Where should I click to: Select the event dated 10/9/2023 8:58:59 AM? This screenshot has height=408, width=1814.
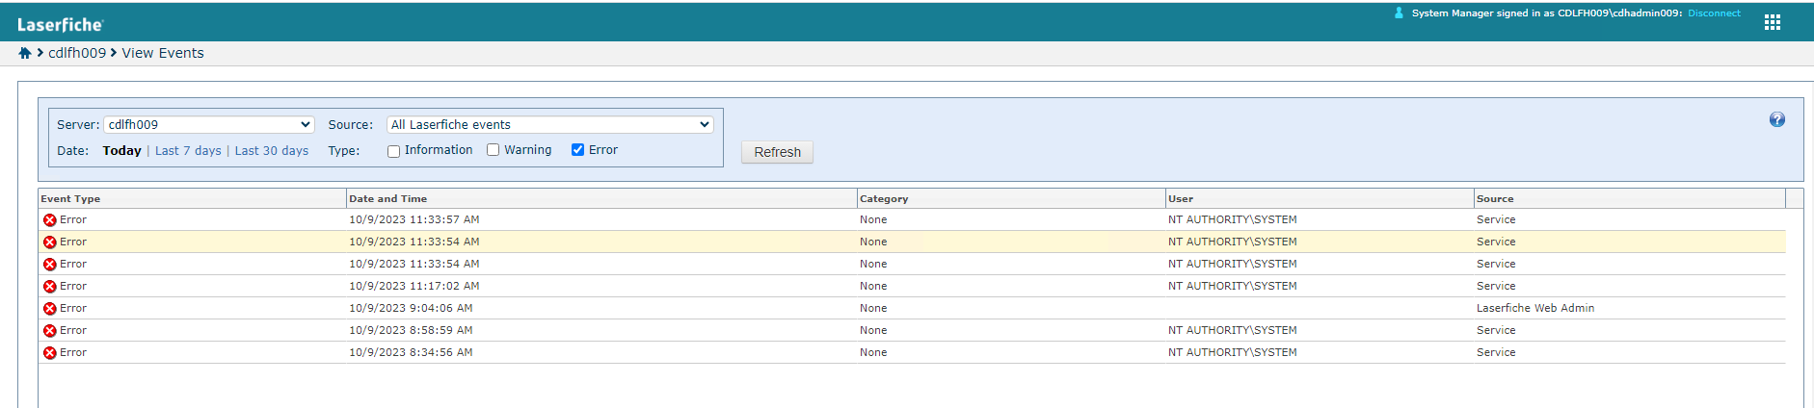point(912,331)
